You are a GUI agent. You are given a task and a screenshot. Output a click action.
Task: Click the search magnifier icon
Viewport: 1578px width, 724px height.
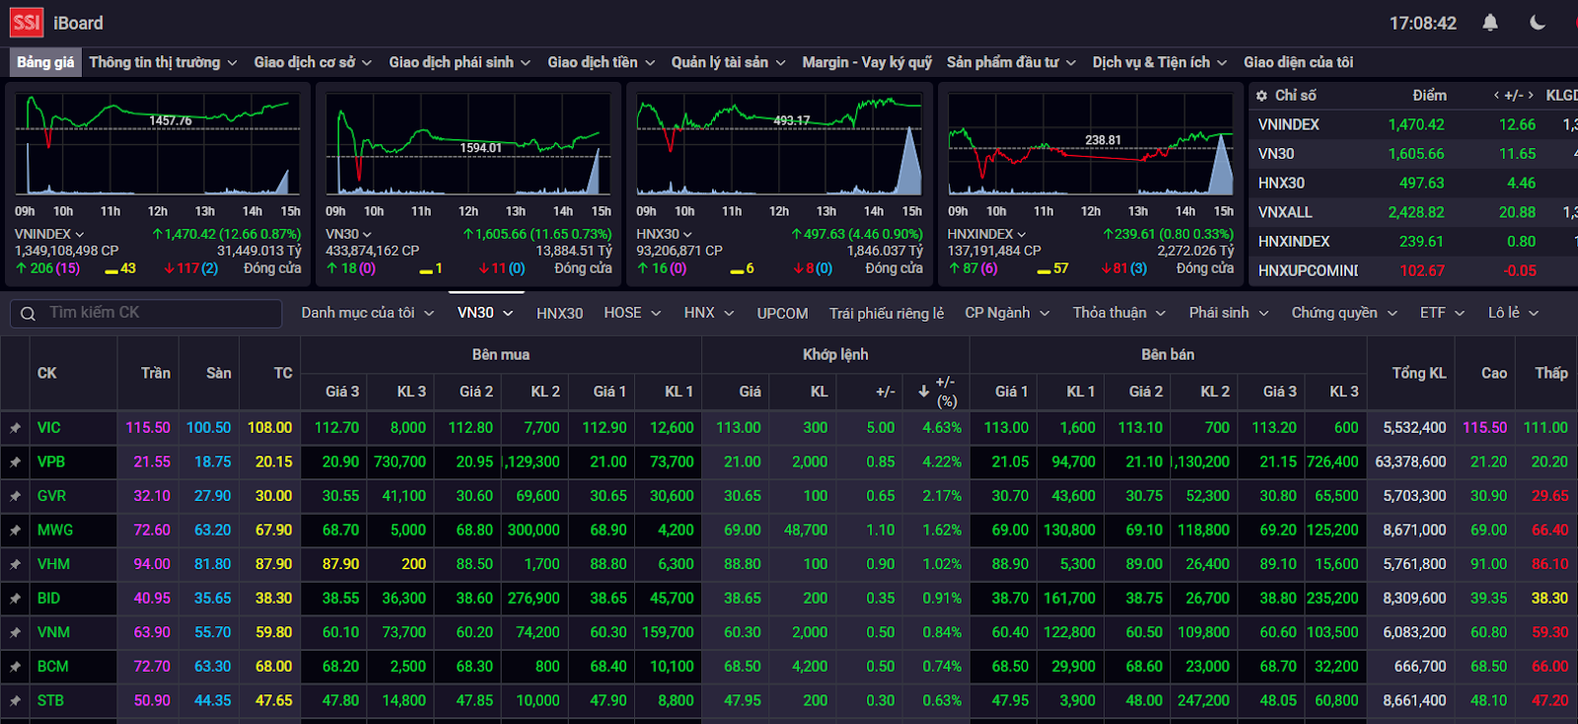click(27, 313)
